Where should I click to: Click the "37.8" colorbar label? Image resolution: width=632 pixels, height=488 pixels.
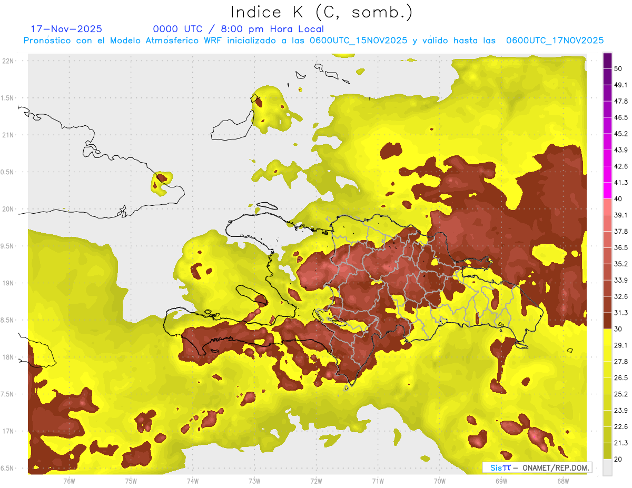point(621,232)
